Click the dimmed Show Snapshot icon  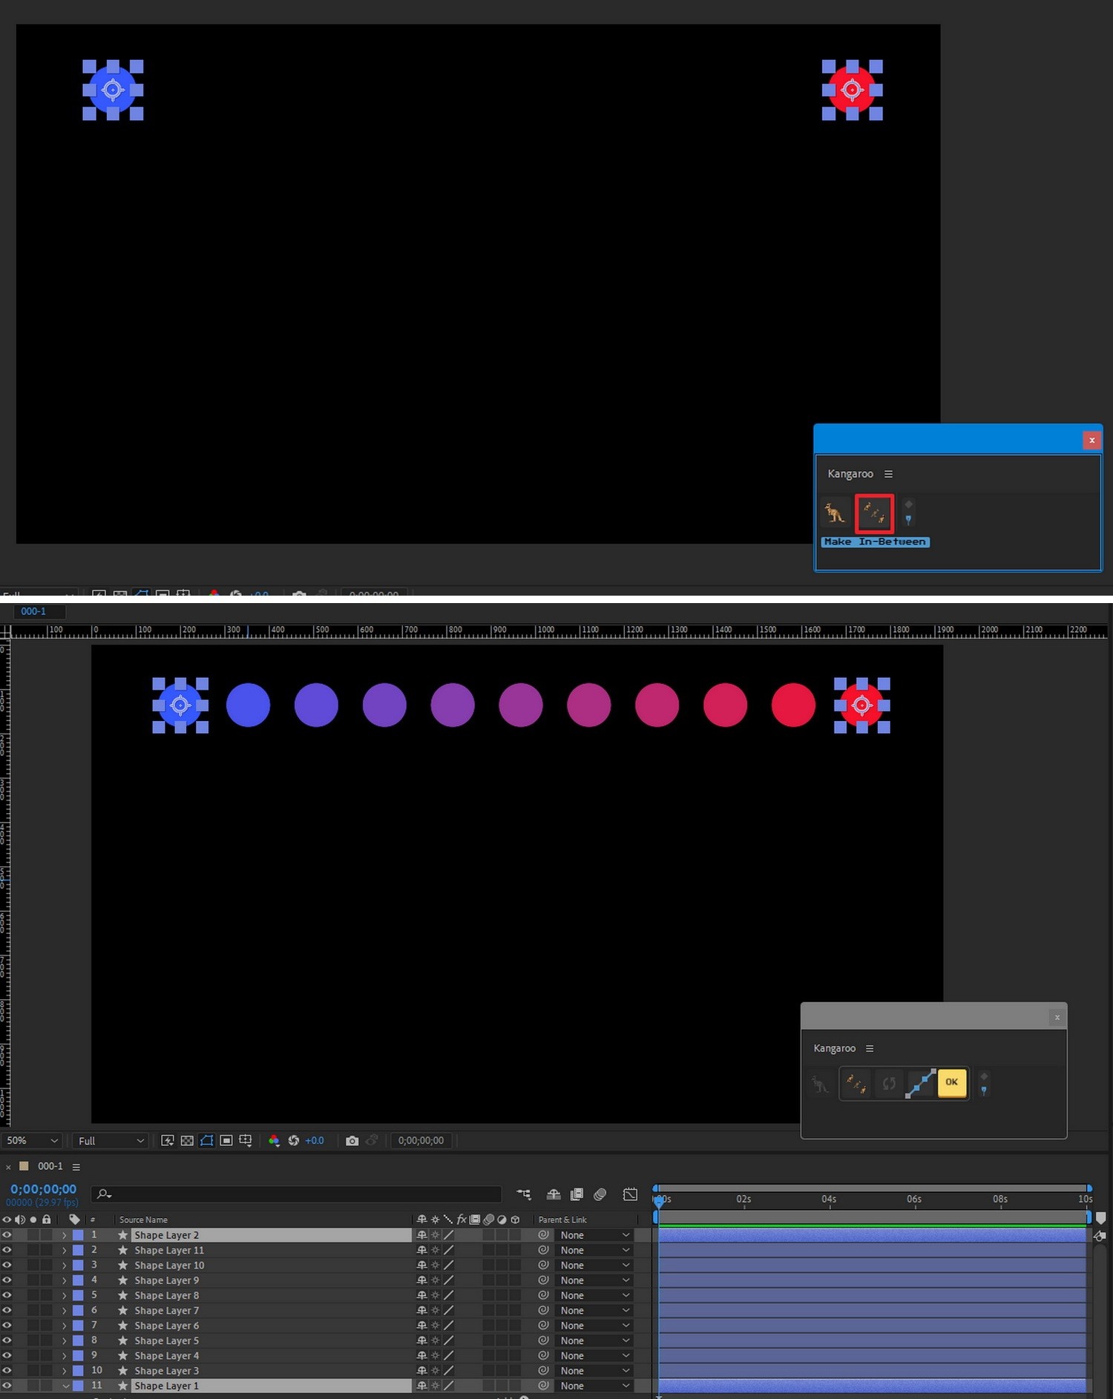(372, 1140)
